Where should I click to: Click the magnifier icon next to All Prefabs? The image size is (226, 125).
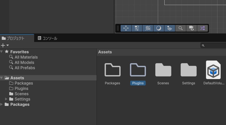click(x=11, y=67)
